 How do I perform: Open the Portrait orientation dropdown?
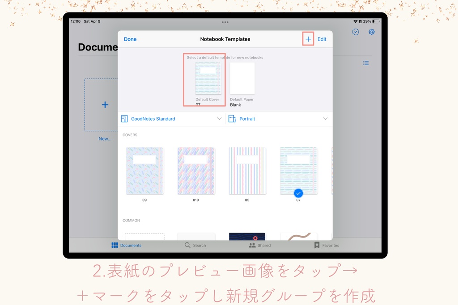pyautogui.click(x=326, y=118)
